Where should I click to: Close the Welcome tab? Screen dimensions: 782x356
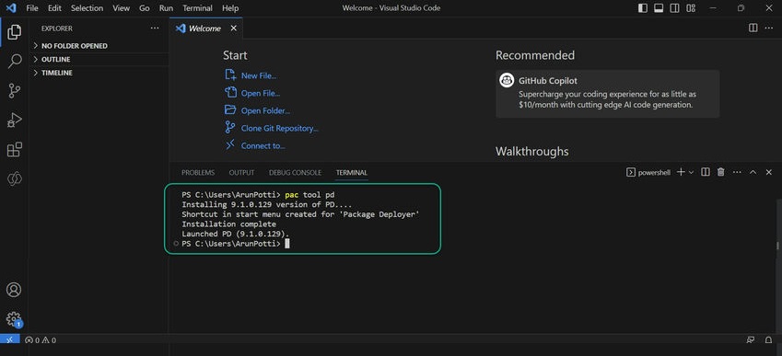click(x=233, y=29)
